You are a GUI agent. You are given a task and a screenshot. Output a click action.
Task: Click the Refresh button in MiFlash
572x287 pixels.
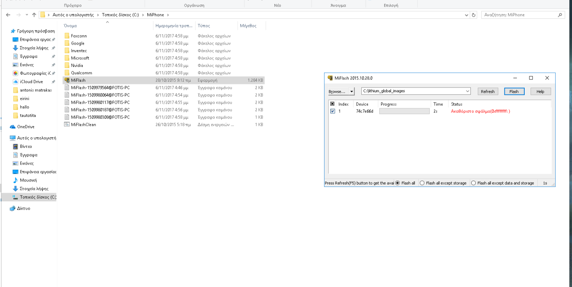[x=488, y=91]
